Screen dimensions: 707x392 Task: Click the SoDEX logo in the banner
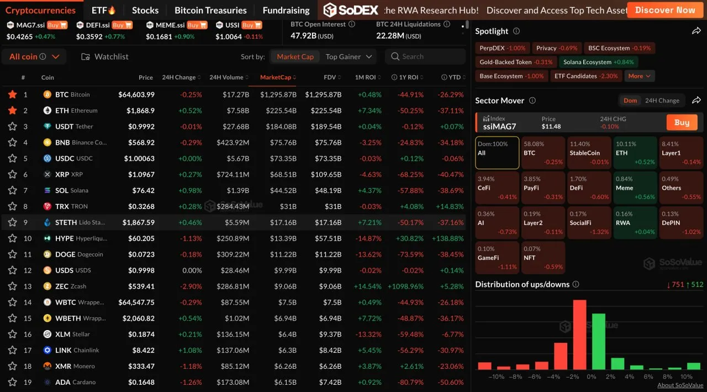[x=351, y=10]
